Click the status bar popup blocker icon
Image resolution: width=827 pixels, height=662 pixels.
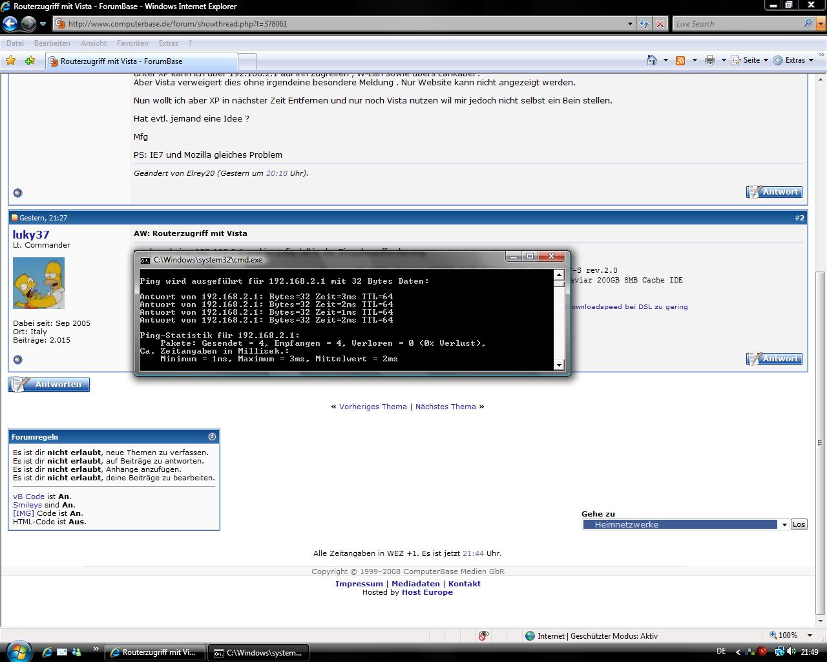click(483, 636)
